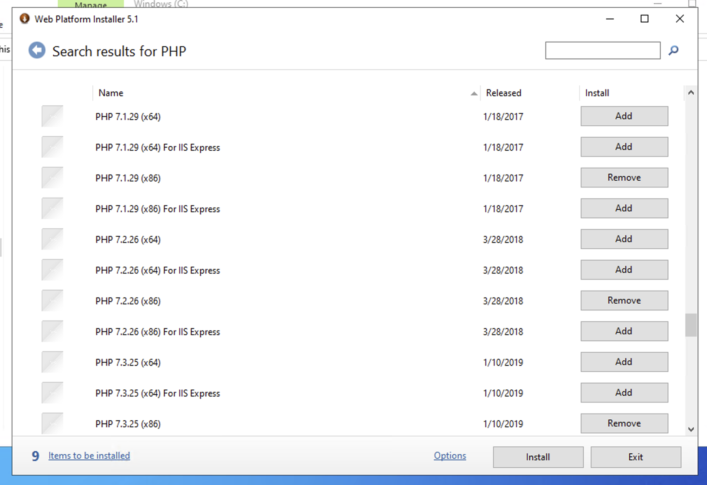Image resolution: width=707 pixels, height=485 pixels.
Task: Maximize the Web Platform Installer window
Action: click(645, 19)
